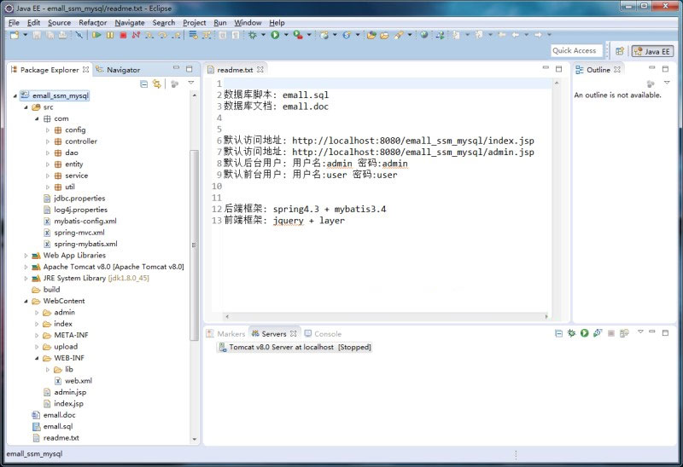Expand the Web App Libraries node

pyautogui.click(x=26, y=255)
